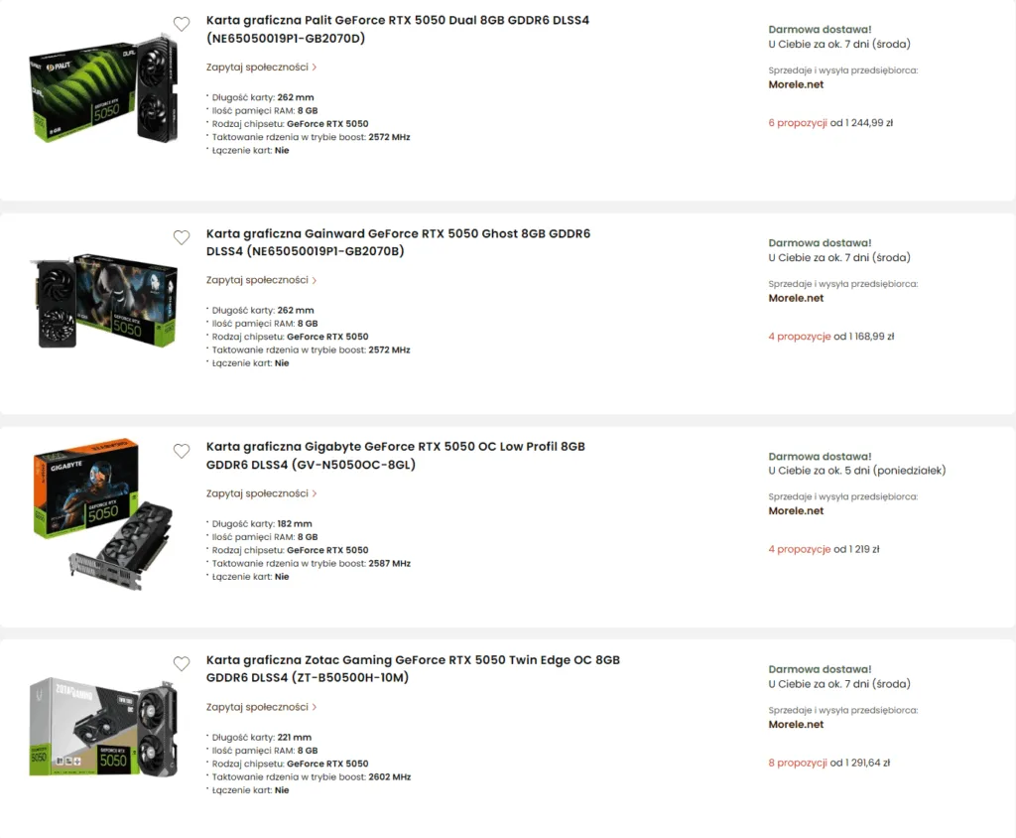Screen dimensions: 1016x838
Task: Show 6 propozycji from 1 244,99 zł
Action: point(830,122)
